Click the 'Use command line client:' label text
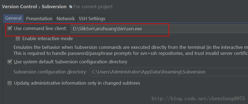248x104 pixels. pyautogui.click(x=40, y=29)
